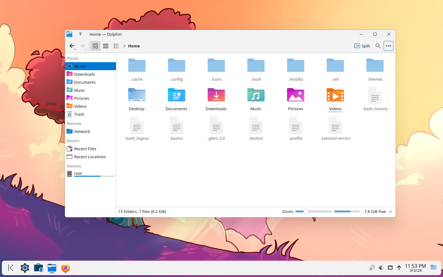Select the .gtkrc-2.0 file
This screenshot has width=443, height=277.
[216, 125]
